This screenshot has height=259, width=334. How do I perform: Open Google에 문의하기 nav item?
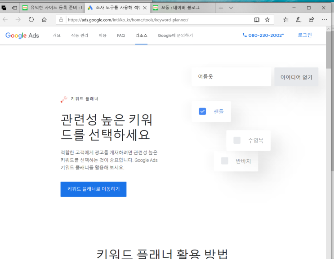point(175,36)
